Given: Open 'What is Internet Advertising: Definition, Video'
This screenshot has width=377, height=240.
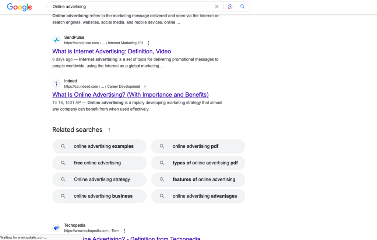Looking at the screenshot, I should tap(112, 51).
